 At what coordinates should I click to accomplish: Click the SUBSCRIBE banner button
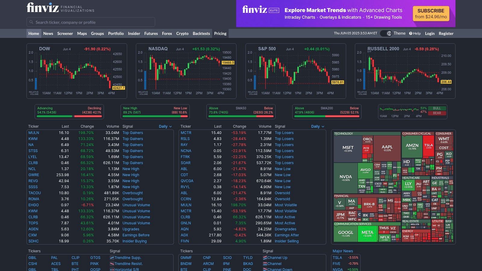(431, 14)
